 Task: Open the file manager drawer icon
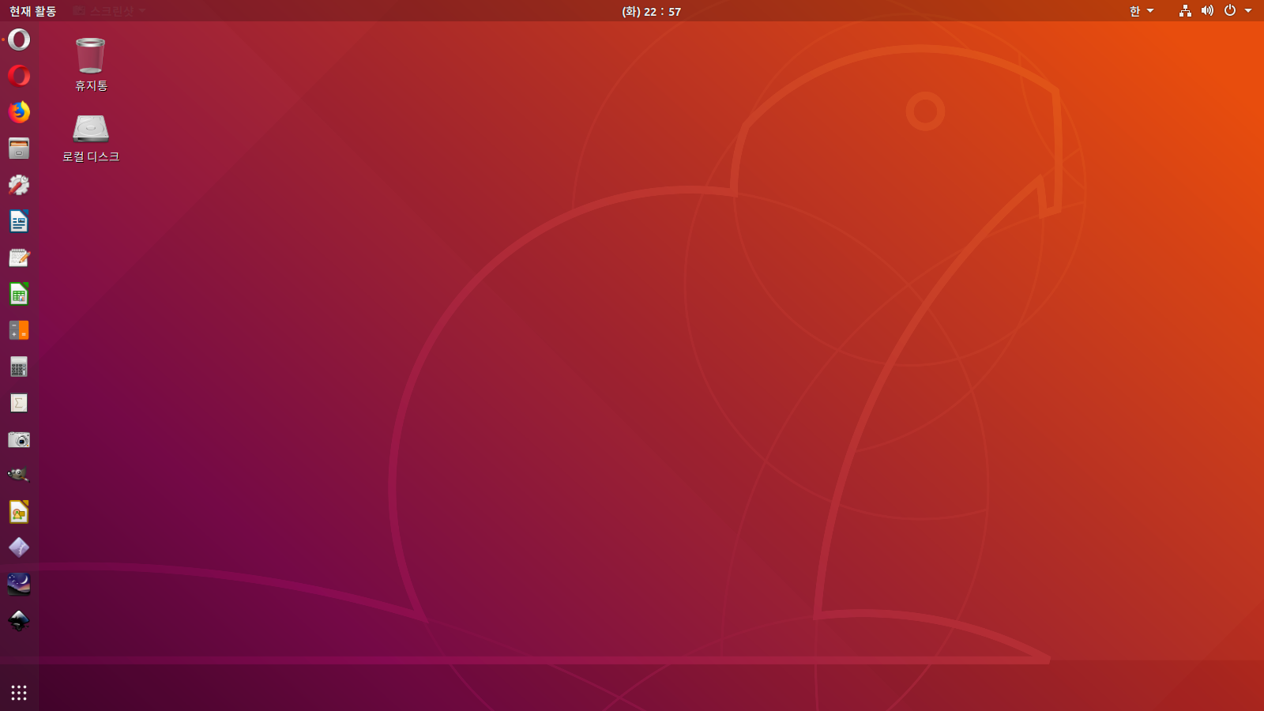click(x=19, y=149)
